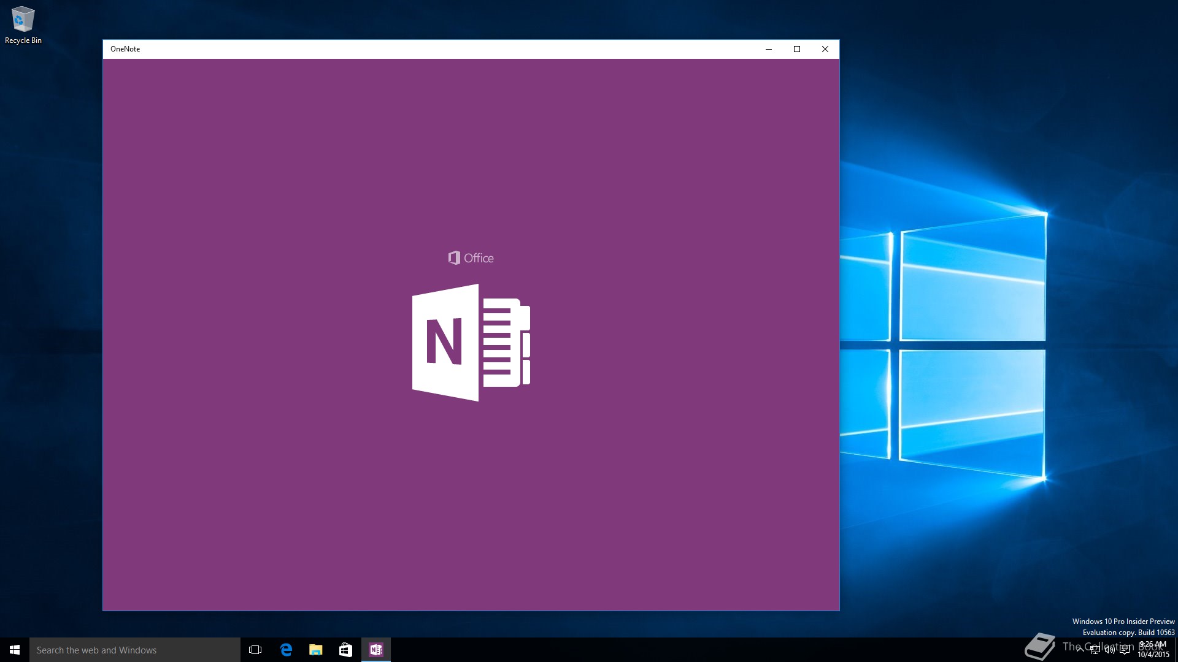Image resolution: width=1178 pixels, height=662 pixels.
Task: Close the OneNote window
Action: 825,49
